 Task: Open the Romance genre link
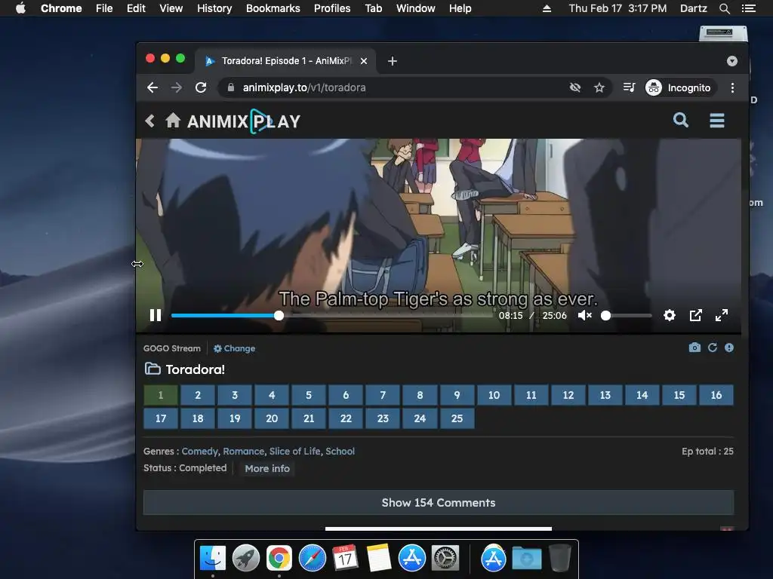(244, 451)
